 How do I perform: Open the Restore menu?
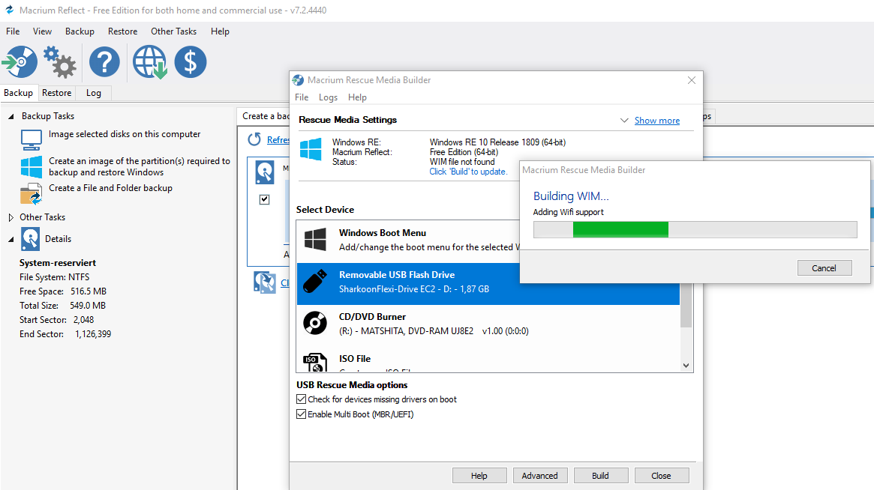tap(122, 31)
